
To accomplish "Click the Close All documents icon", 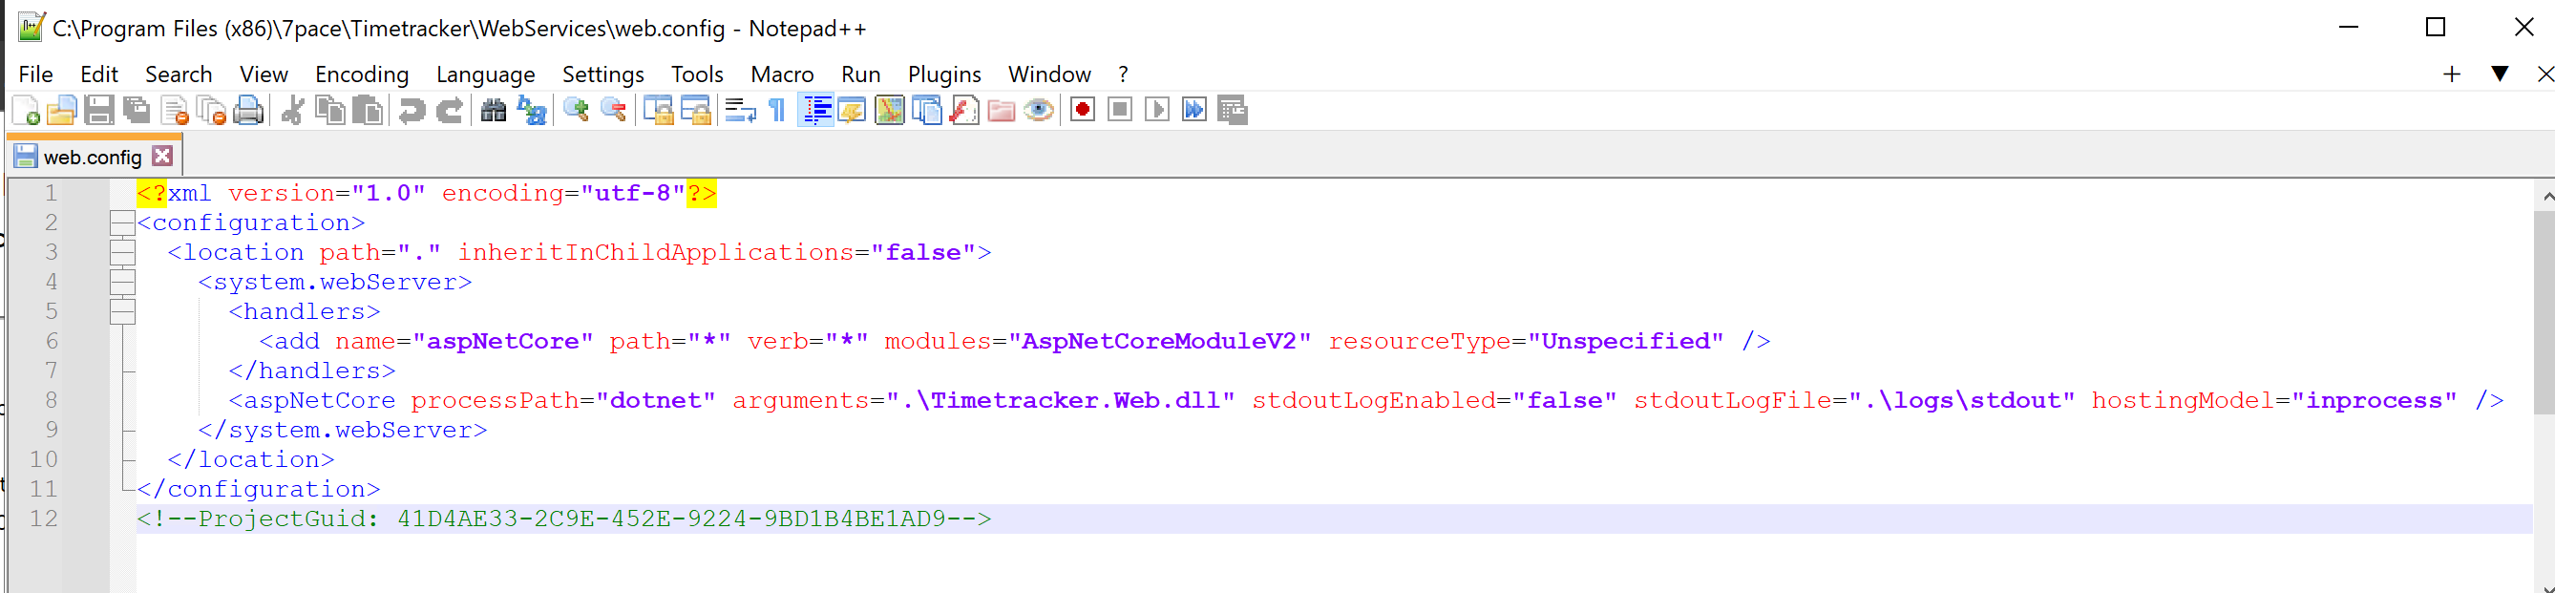I will (211, 110).
